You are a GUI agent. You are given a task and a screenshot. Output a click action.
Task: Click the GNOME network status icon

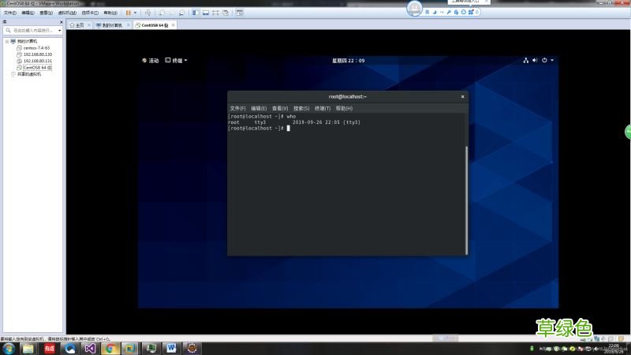point(525,60)
